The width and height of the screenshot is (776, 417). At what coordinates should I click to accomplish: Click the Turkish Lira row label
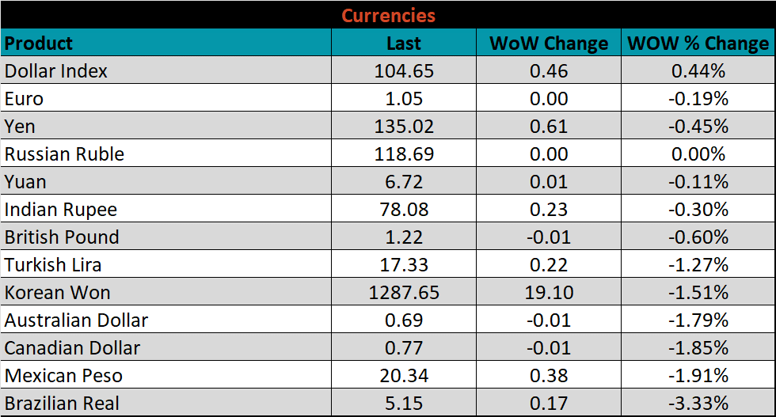(x=53, y=265)
